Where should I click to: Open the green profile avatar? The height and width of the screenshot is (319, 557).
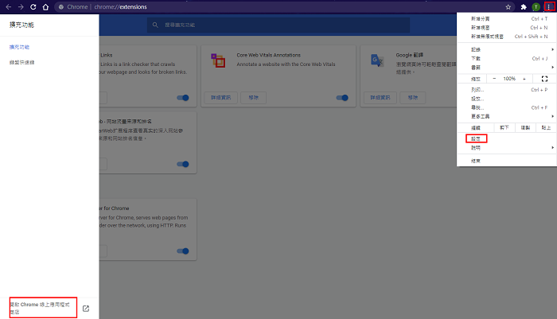pos(536,6)
